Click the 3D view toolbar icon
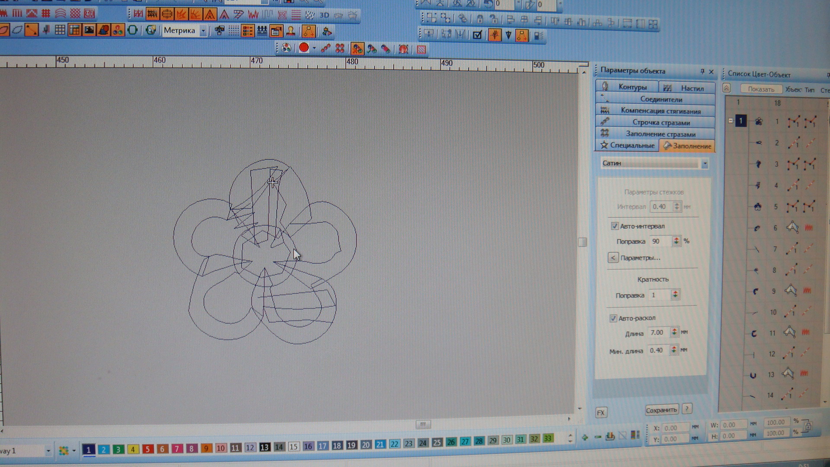 point(324,16)
